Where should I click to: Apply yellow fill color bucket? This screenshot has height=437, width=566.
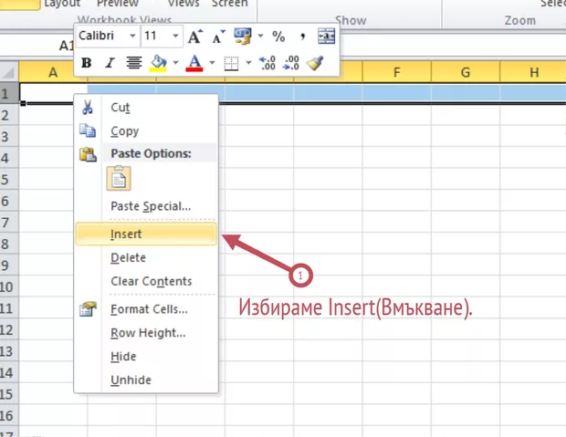coord(158,63)
